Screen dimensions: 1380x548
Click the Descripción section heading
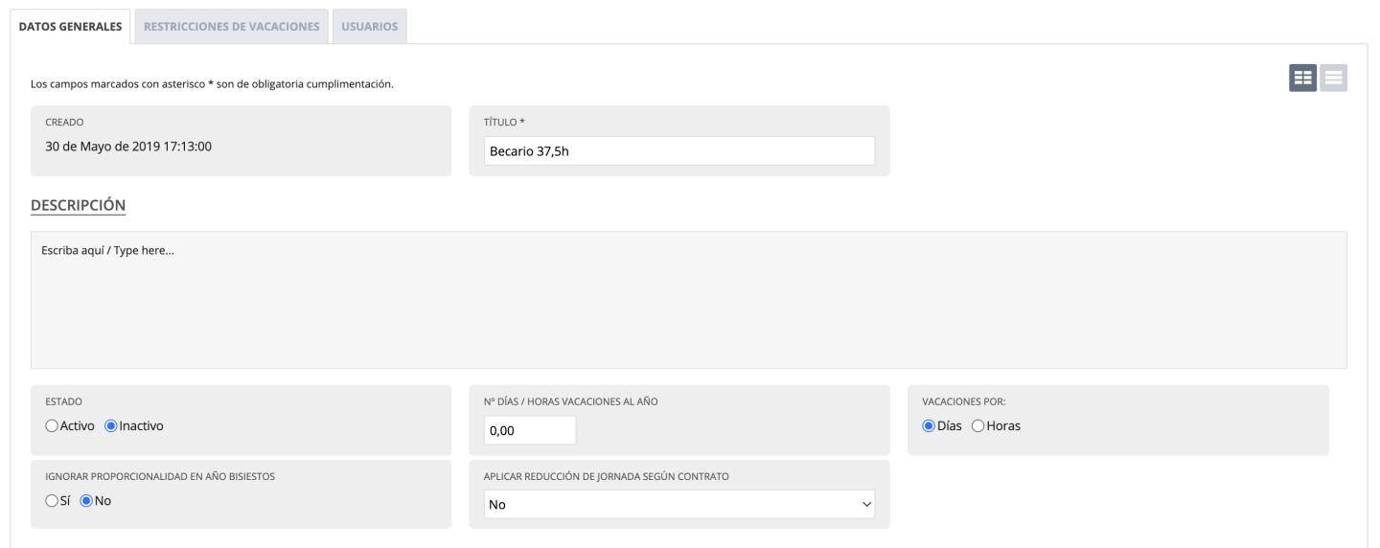pos(79,205)
